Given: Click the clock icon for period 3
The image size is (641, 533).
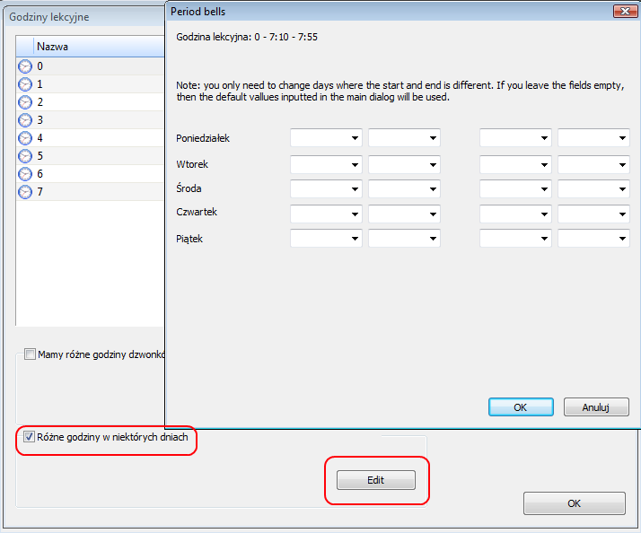Looking at the screenshot, I should [x=25, y=120].
